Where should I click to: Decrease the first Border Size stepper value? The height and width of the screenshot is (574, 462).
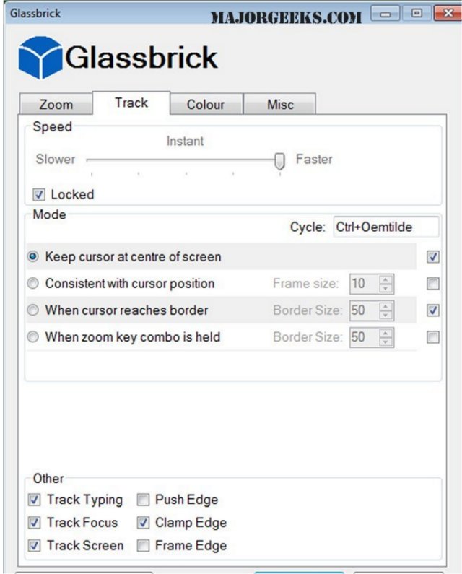(x=387, y=315)
